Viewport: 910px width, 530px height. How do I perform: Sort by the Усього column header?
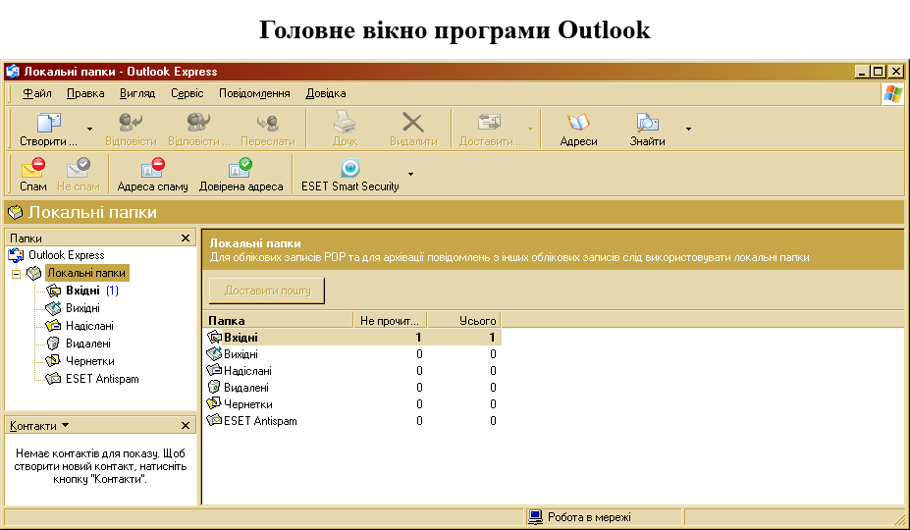463,320
